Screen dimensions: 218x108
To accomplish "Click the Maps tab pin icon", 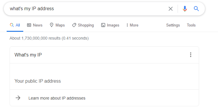I will click(x=51, y=25).
